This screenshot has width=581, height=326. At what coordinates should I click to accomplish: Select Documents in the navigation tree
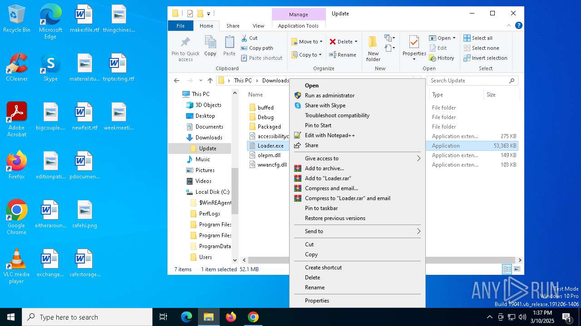coord(209,127)
